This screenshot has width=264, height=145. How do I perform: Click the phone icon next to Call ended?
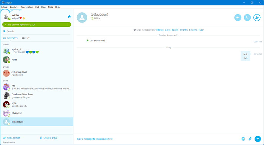[x=88, y=41]
